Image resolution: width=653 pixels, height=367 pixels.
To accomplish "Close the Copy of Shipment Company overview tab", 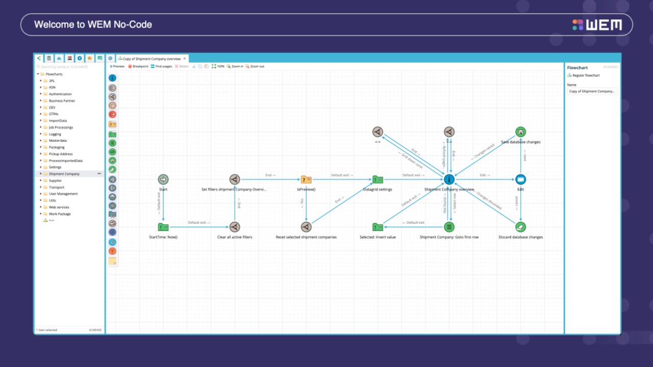I will [x=185, y=59].
